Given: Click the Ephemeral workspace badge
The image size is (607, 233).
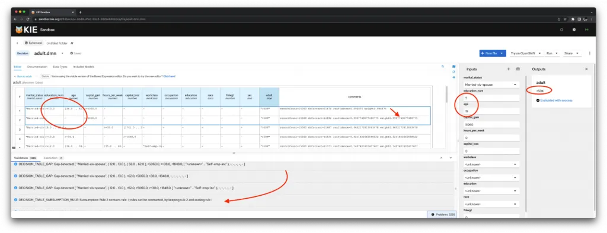Looking at the screenshot, I should point(33,43).
